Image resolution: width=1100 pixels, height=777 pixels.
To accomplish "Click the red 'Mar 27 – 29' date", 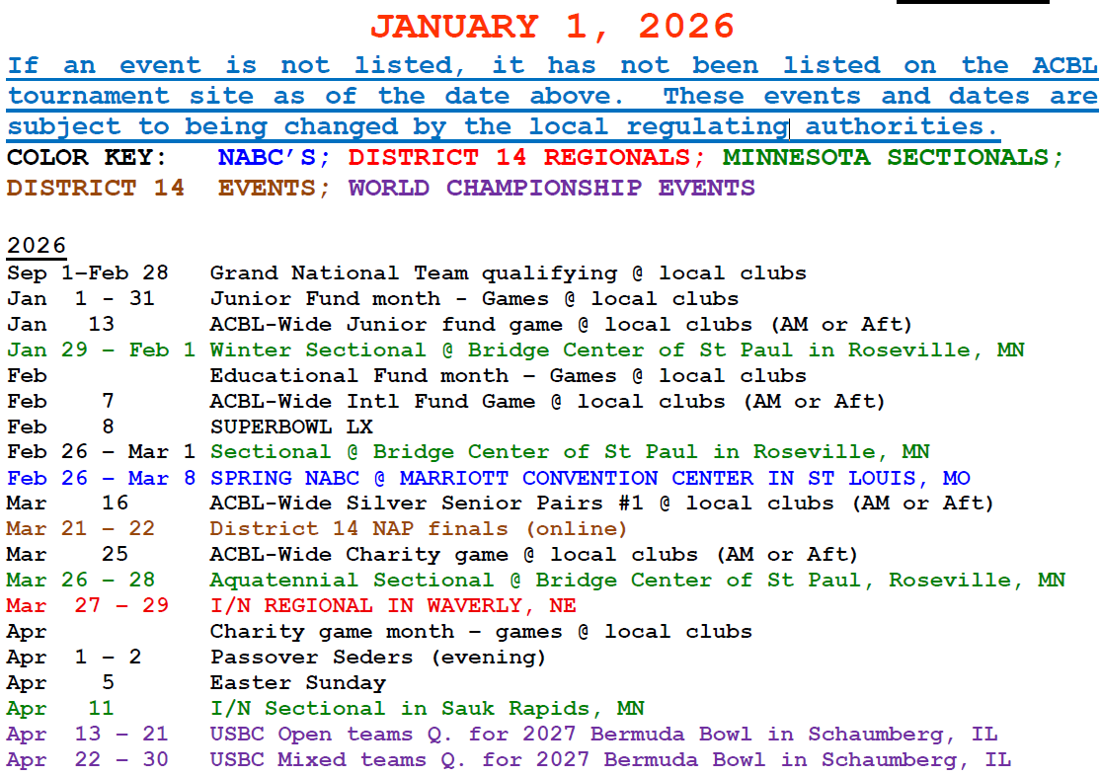I will pyautogui.click(x=88, y=606).
